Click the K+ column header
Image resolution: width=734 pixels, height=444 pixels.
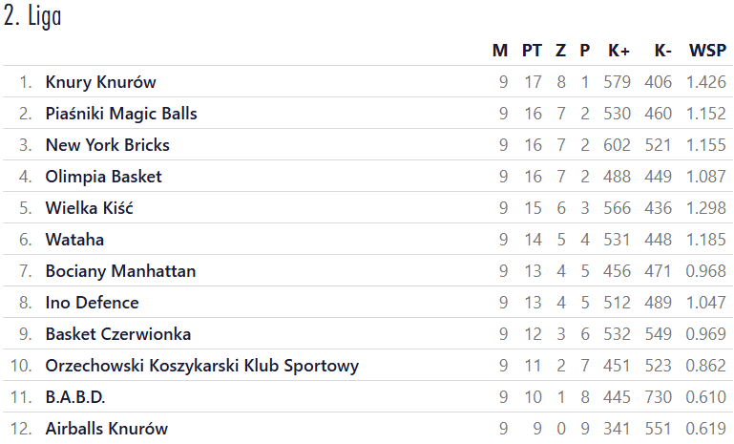[x=619, y=51]
